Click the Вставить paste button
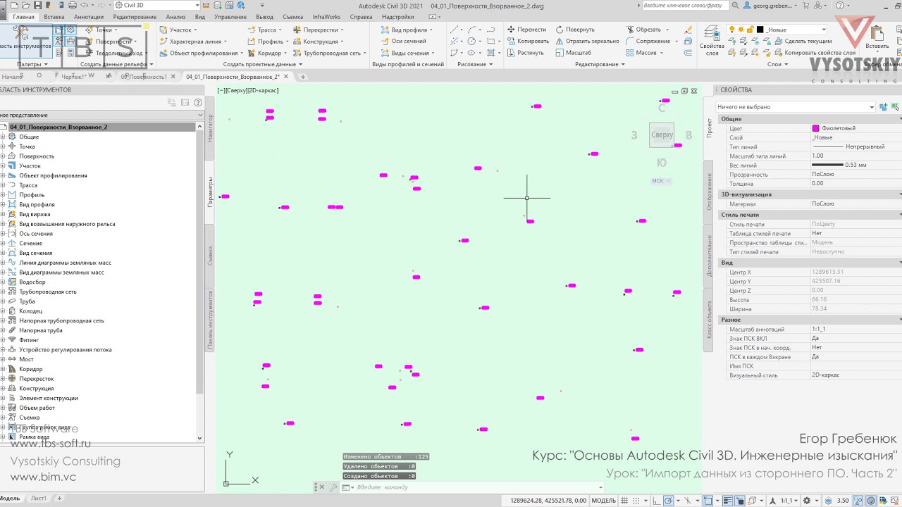Viewport: 902px width, 507px height. coord(877,39)
